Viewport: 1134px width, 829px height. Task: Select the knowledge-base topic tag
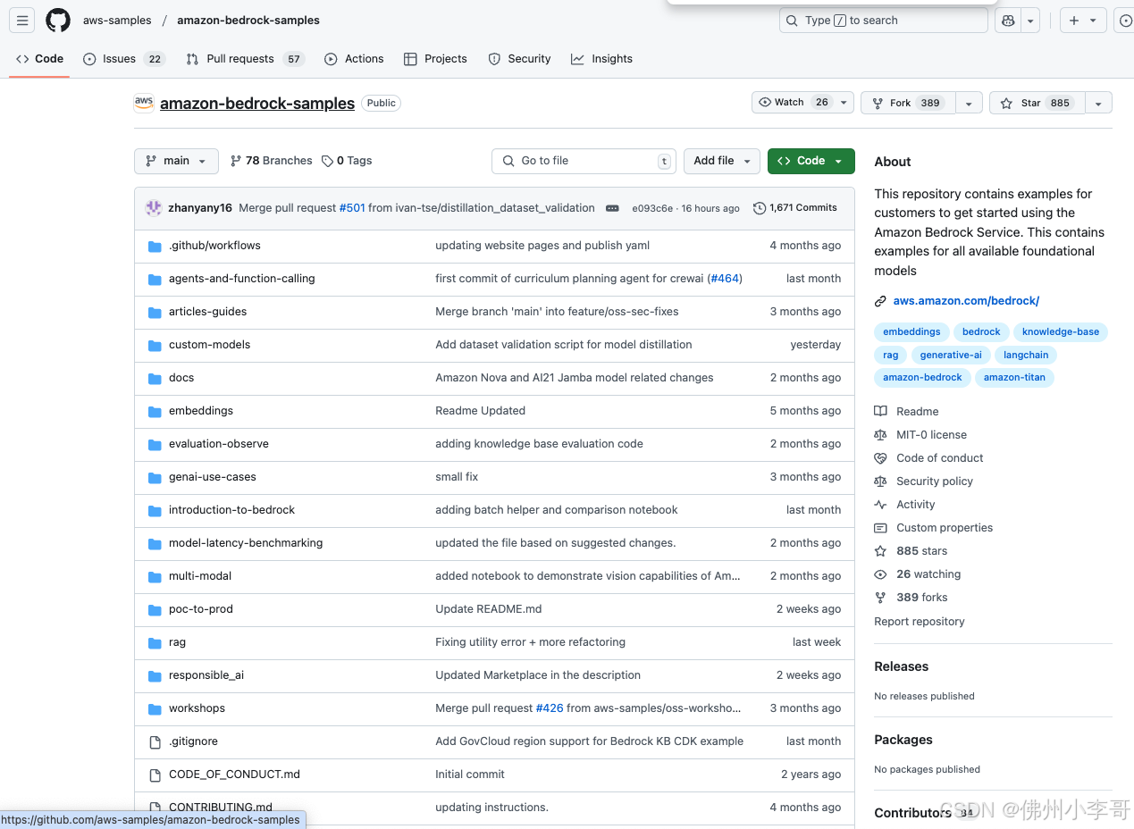(x=1061, y=332)
